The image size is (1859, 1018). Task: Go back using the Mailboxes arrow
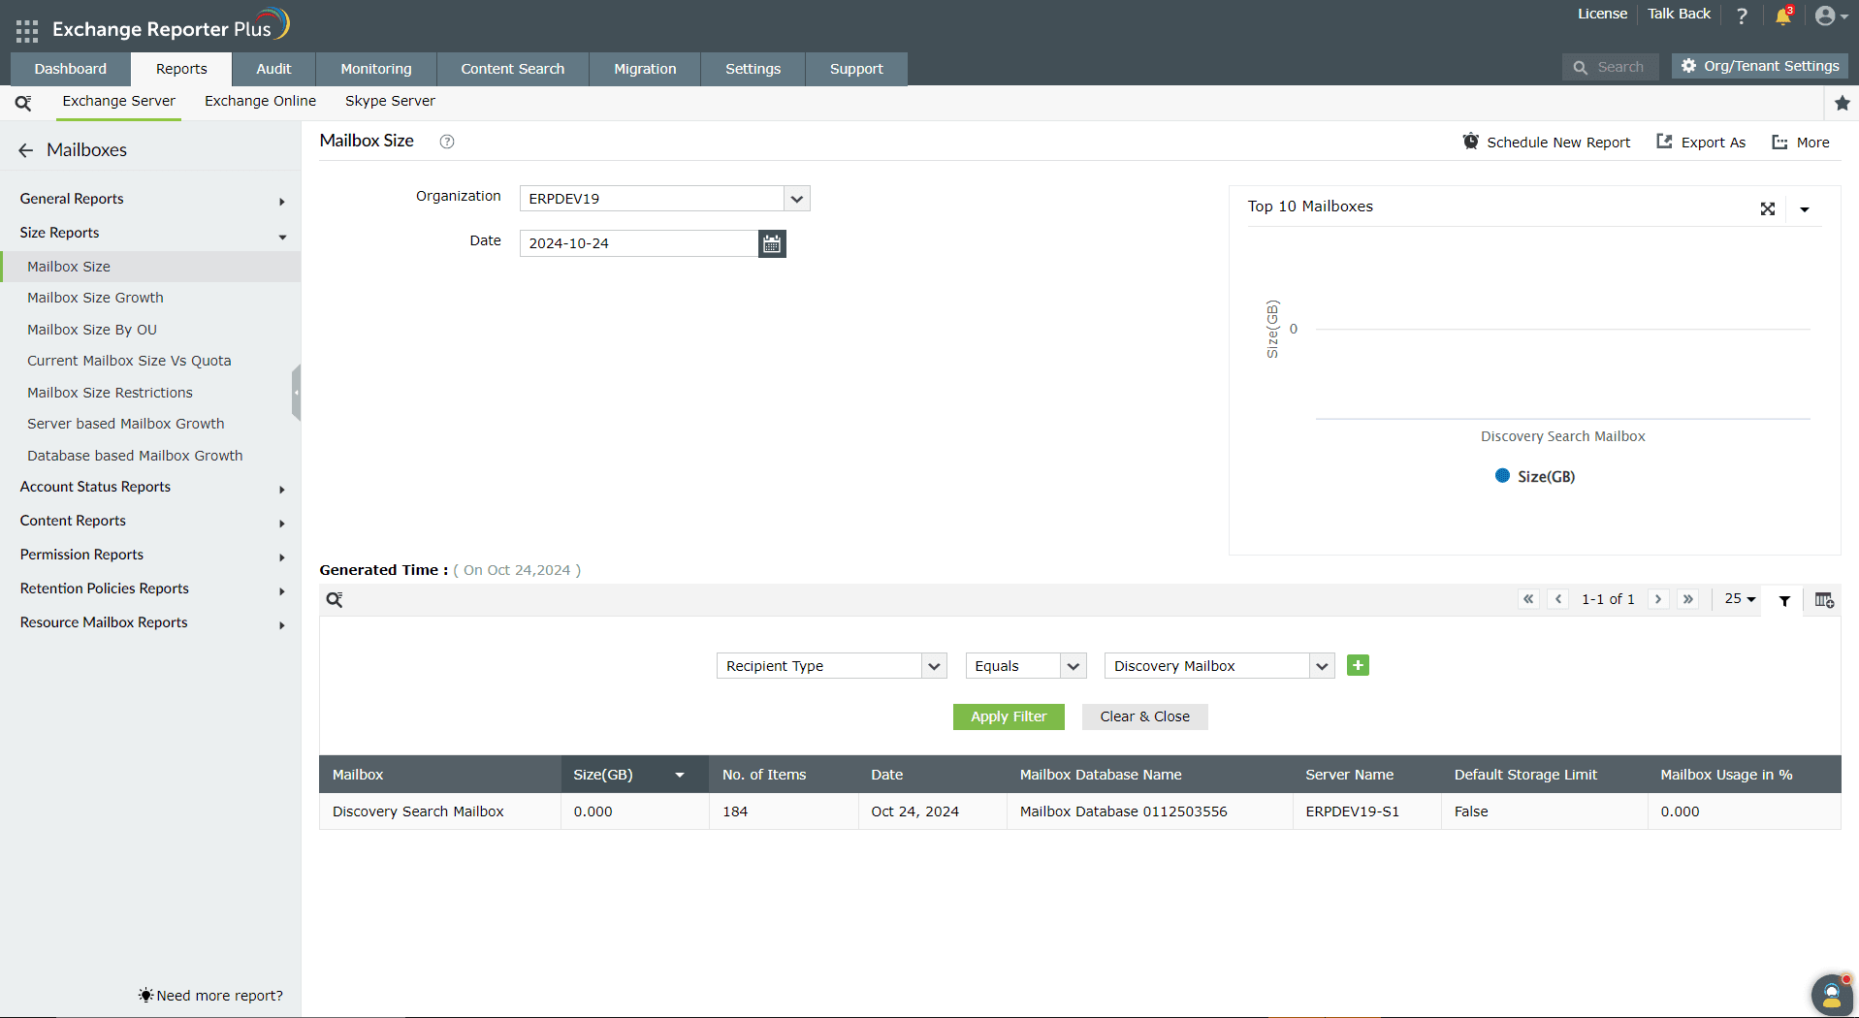pyautogui.click(x=26, y=150)
